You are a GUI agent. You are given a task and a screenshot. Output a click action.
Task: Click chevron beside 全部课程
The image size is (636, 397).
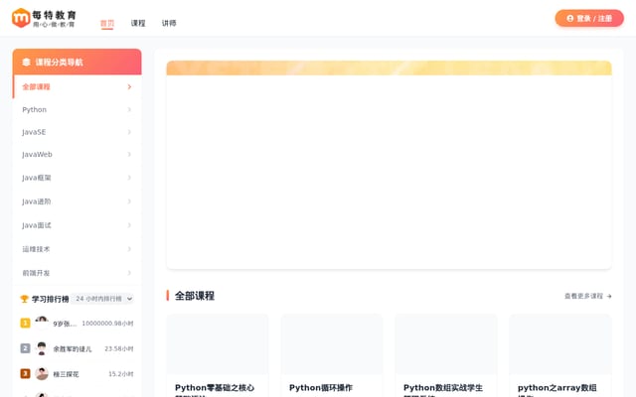click(129, 86)
